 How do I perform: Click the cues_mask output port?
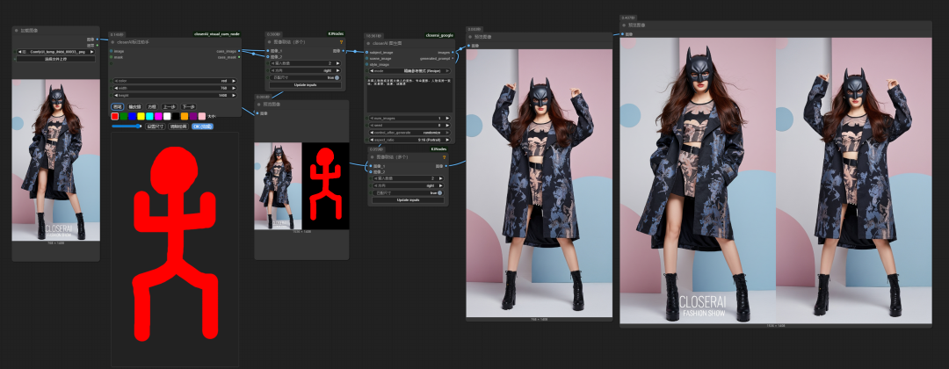click(x=240, y=57)
